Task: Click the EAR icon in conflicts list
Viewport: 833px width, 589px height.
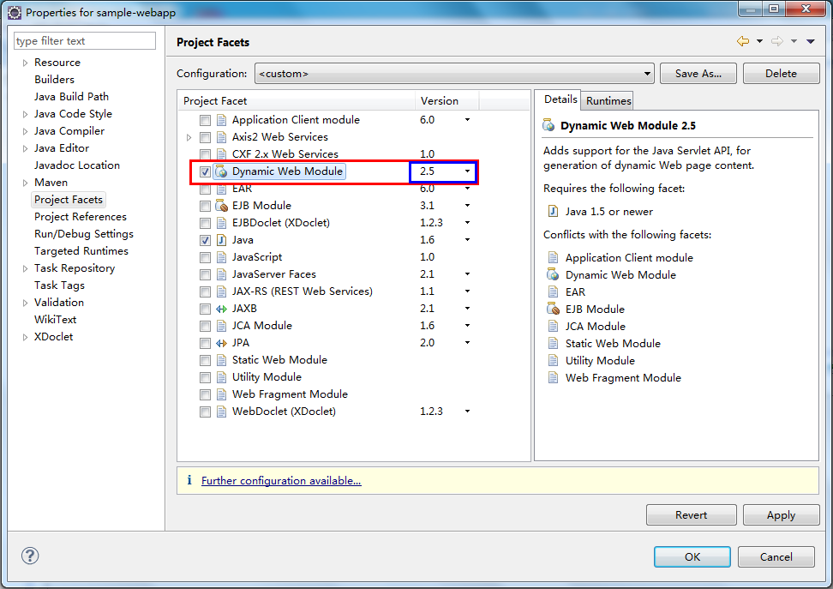Action: point(553,291)
